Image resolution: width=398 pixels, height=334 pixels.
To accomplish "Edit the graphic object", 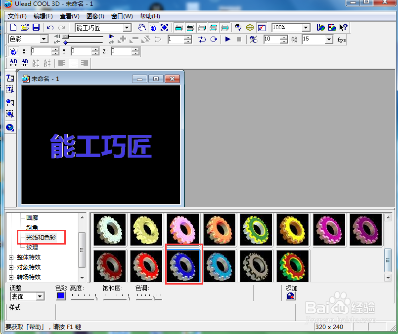I will (x=10, y=114).
